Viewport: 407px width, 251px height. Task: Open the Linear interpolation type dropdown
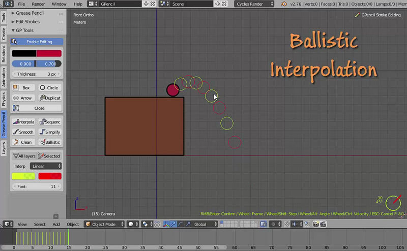(x=45, y=166)
